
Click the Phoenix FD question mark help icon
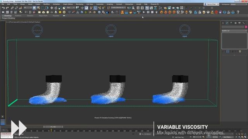click(x=238, y=12)
